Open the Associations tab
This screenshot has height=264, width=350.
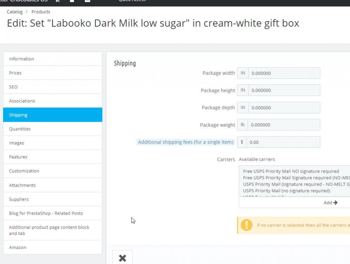pos(52,101)
